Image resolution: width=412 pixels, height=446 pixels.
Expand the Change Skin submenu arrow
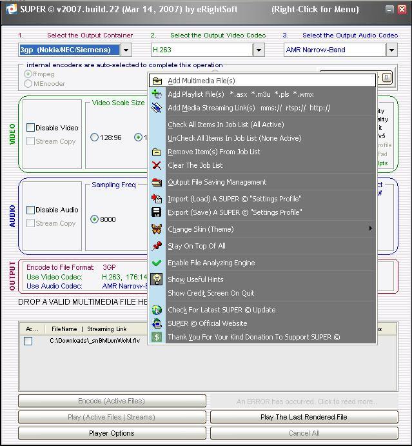point(370,228)
